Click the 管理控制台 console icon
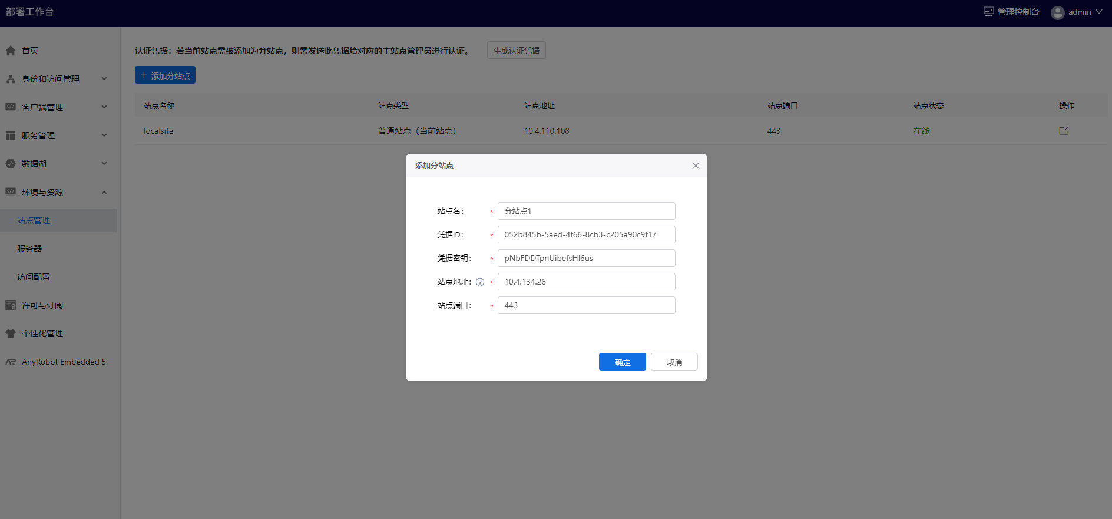The height and width of the screenshot is (519, 1112). click(x=989, y=11)
